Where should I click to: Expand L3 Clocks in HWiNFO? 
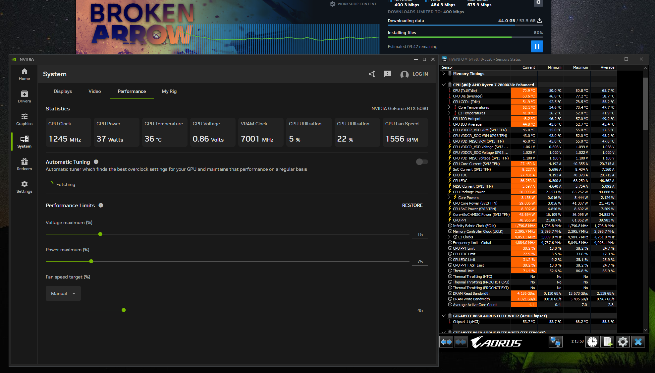pos(449,237)
